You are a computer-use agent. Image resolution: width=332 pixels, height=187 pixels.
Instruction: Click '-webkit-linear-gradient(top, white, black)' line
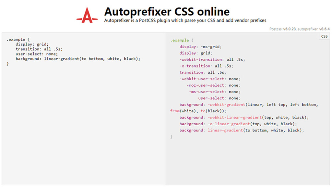(244, 118)
